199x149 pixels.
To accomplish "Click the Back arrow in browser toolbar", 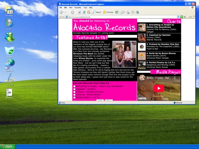I will click(x=61, y=12).
